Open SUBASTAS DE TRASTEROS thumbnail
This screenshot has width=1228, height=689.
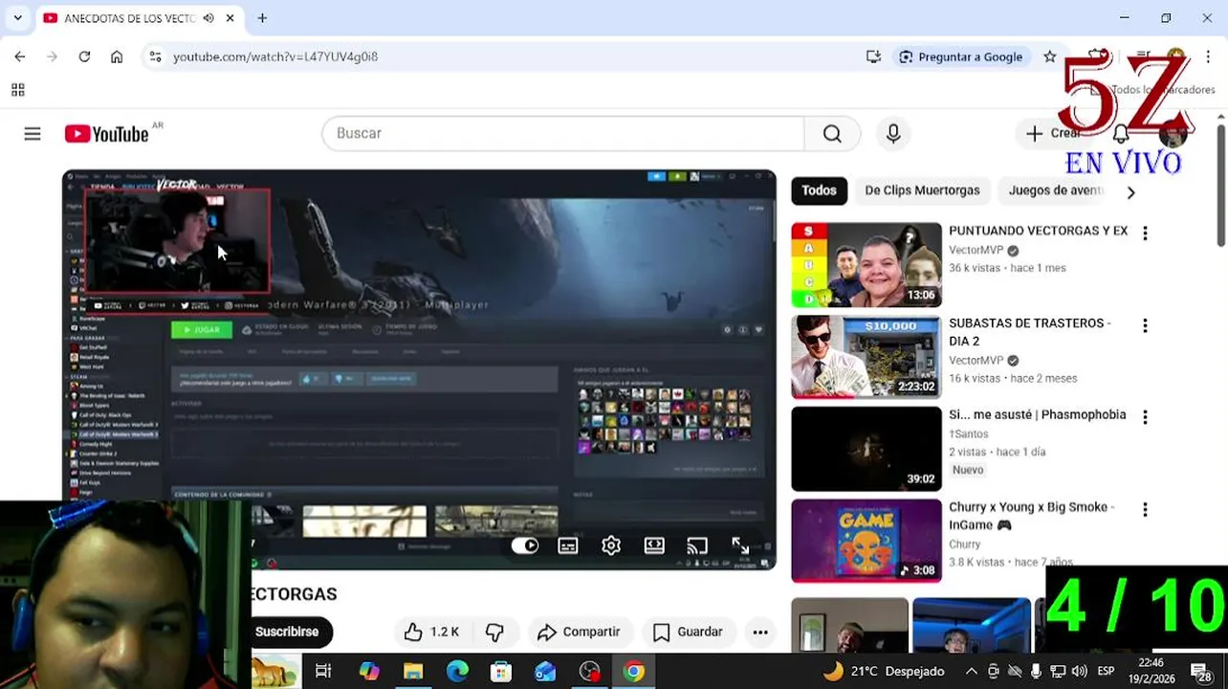coord(866,357)
